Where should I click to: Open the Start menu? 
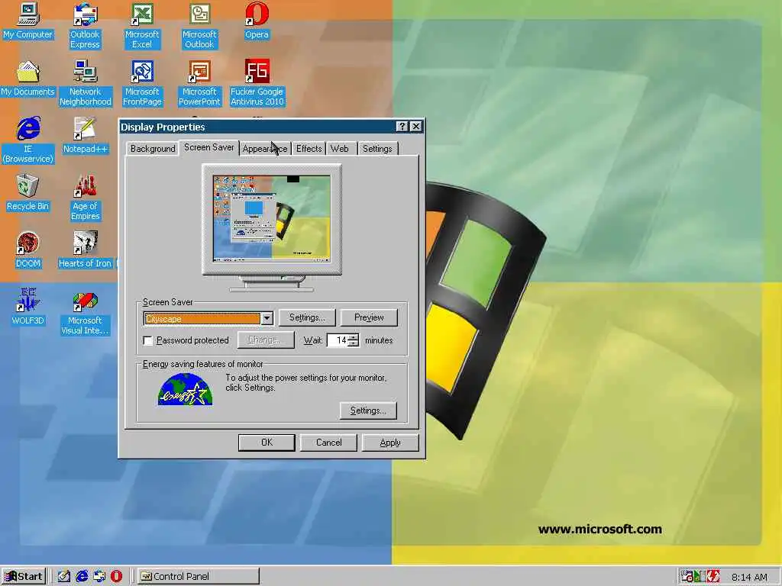24,576
